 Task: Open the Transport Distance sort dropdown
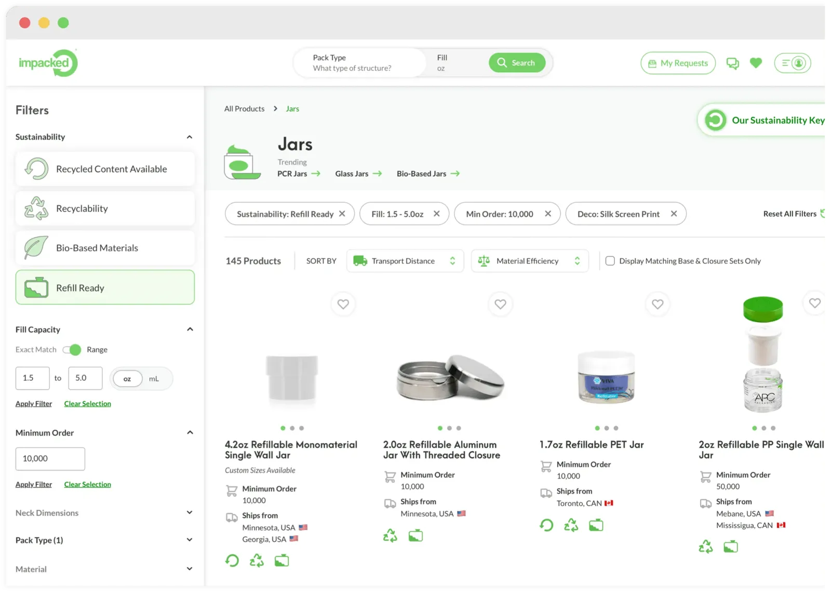click(405, 261)
